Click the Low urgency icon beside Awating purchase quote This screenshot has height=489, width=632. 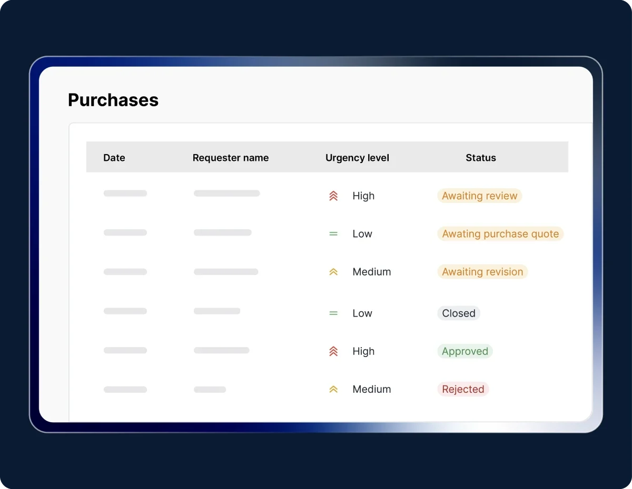click(x=333, y=234)
